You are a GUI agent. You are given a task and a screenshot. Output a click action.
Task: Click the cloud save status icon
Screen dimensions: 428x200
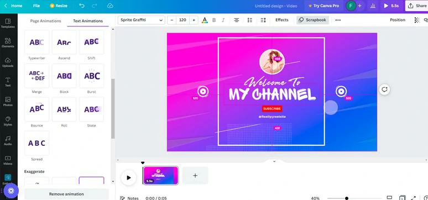tap(110, 6)
